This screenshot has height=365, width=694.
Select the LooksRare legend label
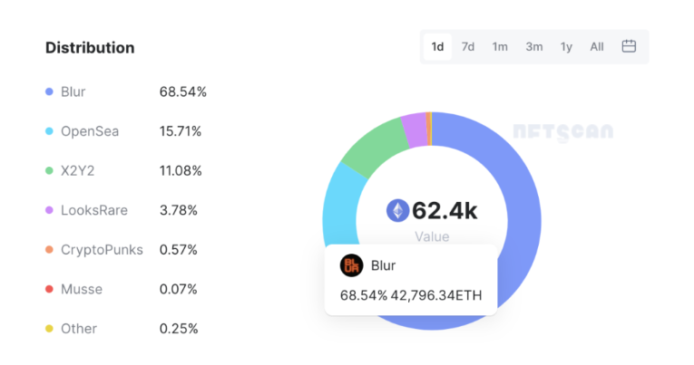click(x=94, y=210)
